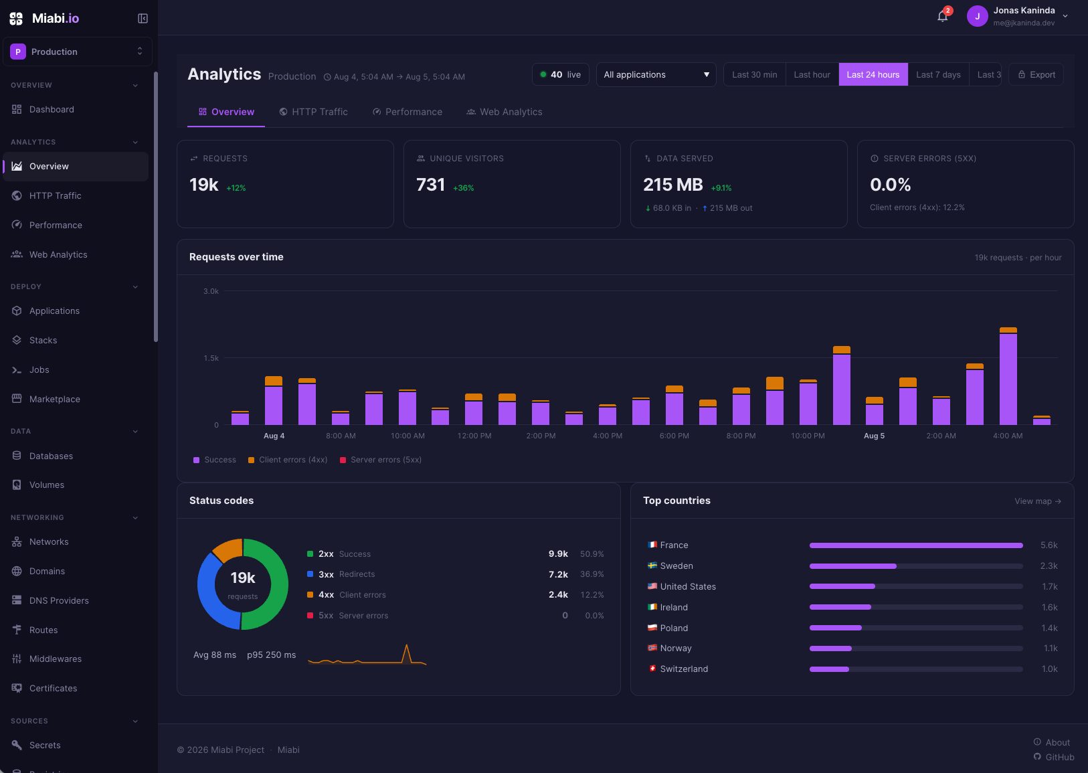The width and height of the screenshot is (1088, 773).
Task: Click the About info icon in footer
Action: (x=1037, y=742)
